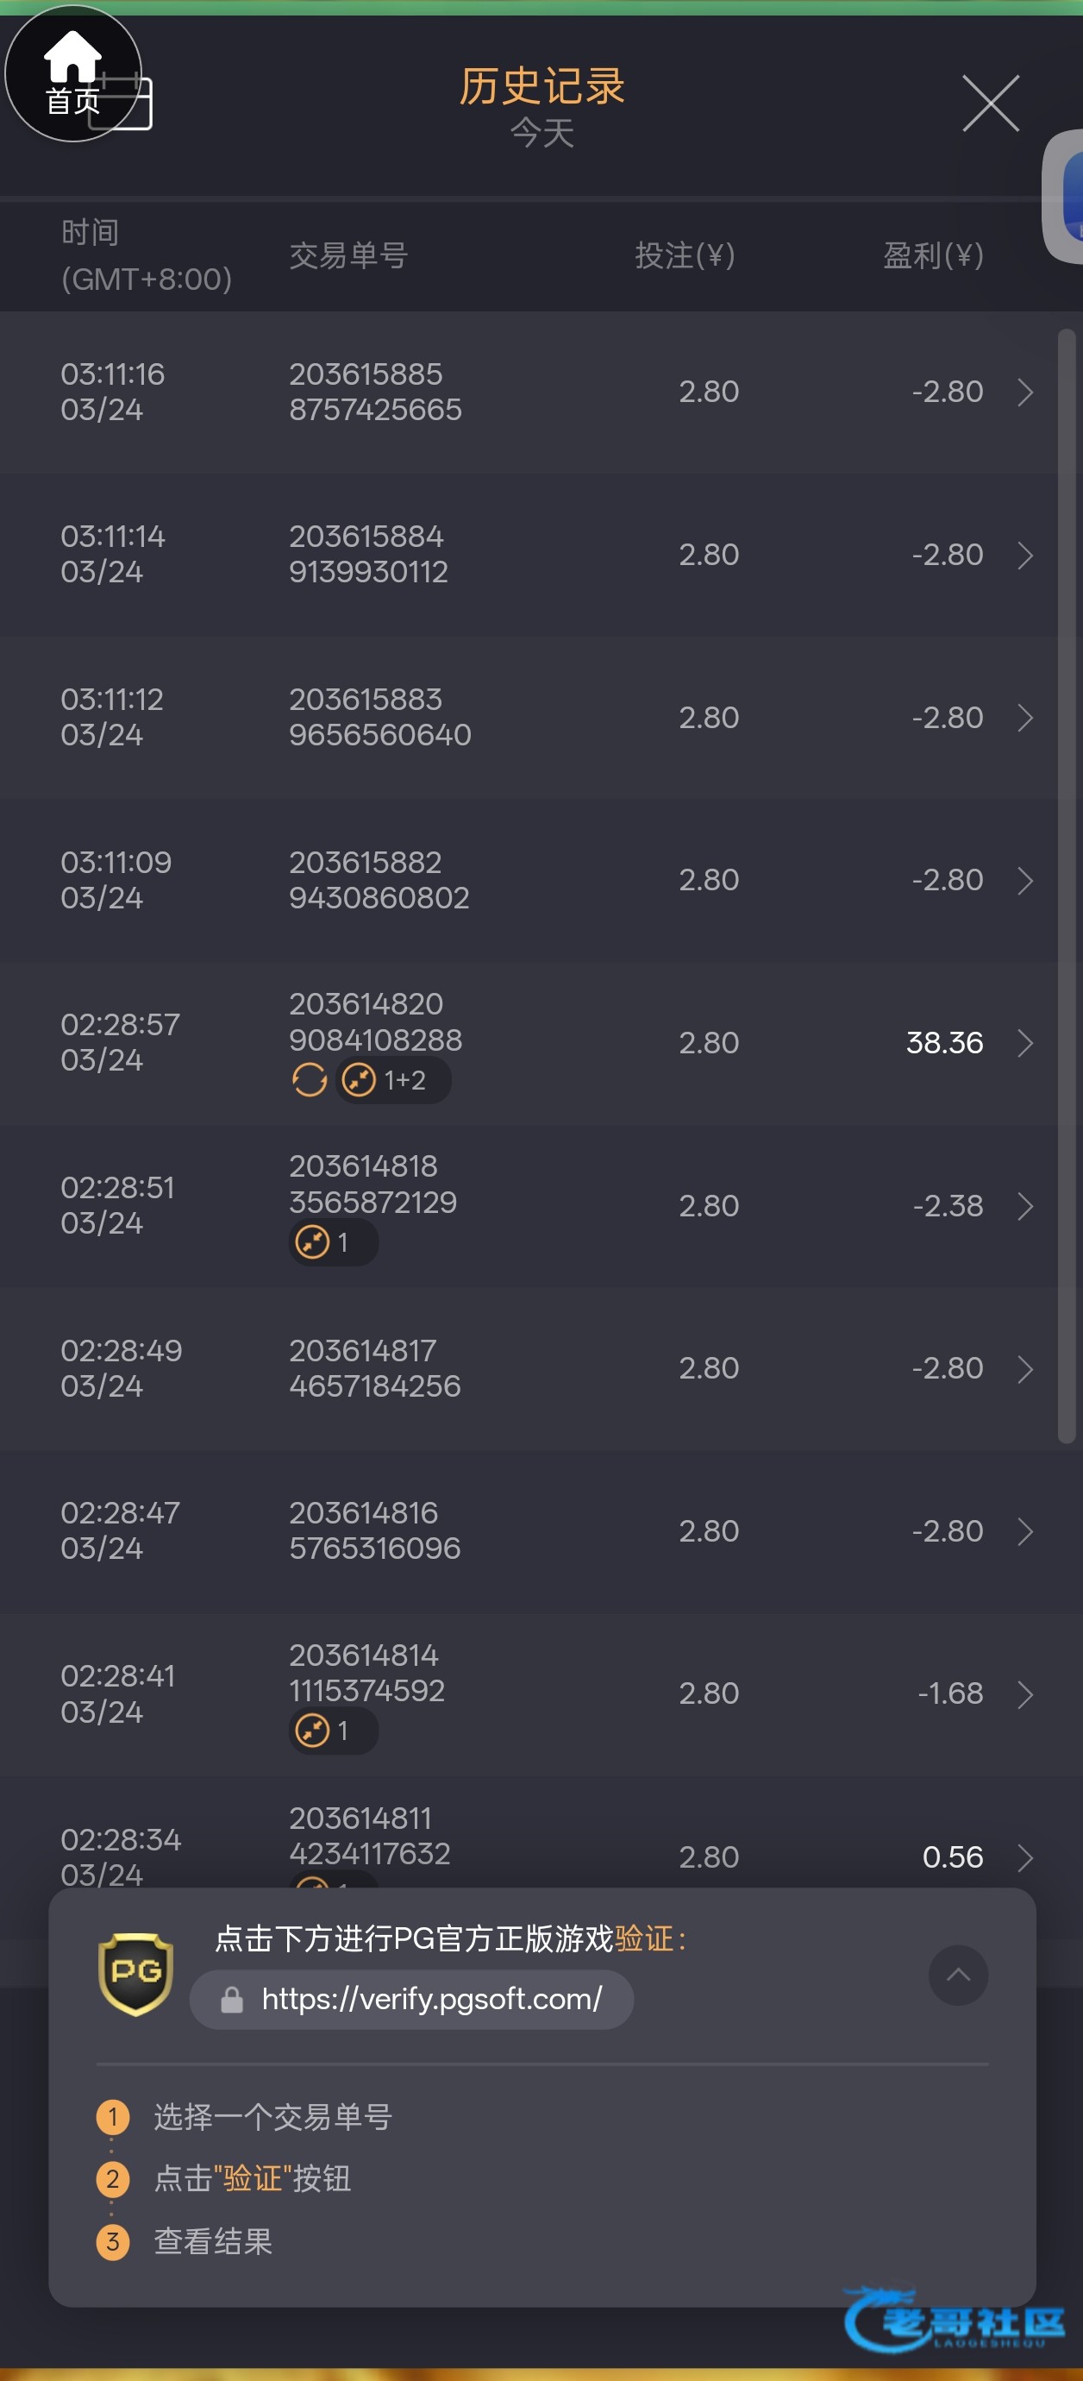
Task: Click the 盈利(¥) column header
Action: (x=932, y=255)
